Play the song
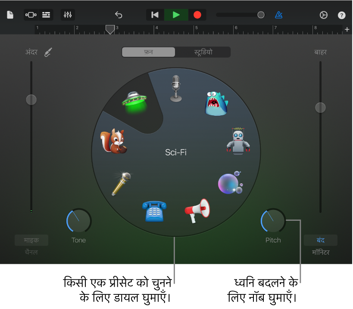 pyautogui.click(x=176, y=15)
